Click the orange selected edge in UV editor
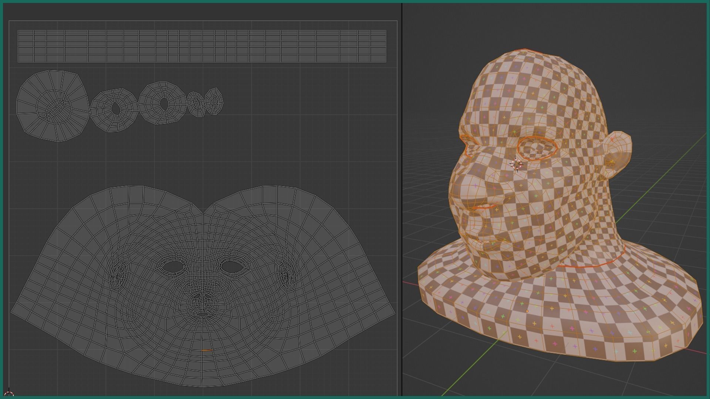Image resolution: width=710 pixels, height=399 pixels. click(207, 350)
